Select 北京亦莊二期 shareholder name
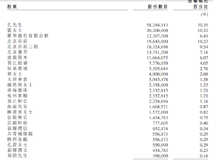Image resolution: width=213 pixels, height=162 pixels. click(x=22, y=47)
